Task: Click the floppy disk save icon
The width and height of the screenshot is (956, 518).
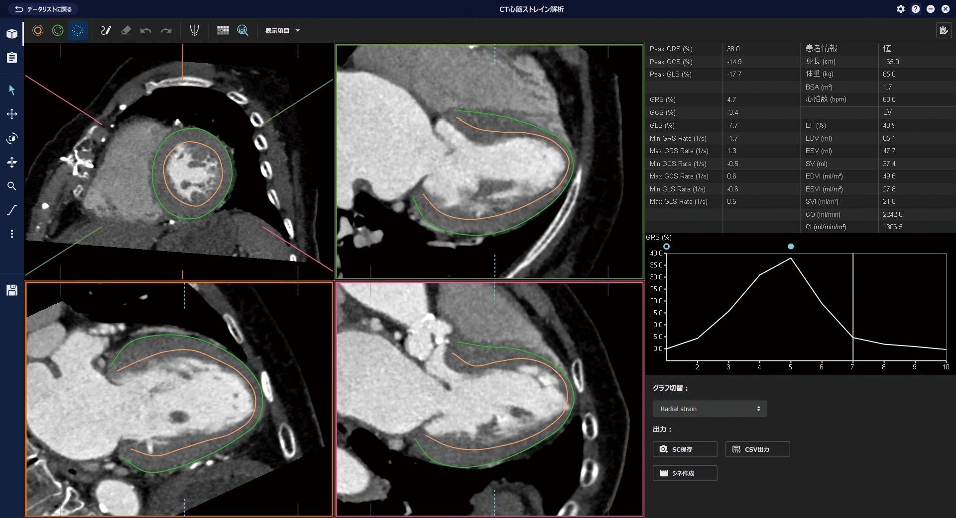Action: click(x=12, y=290)
